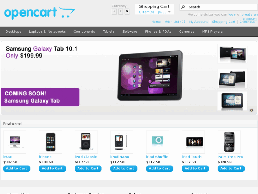Select the Dollar currency icon
The width and height of the screenshot is (258, 194).
click(127, 11)
